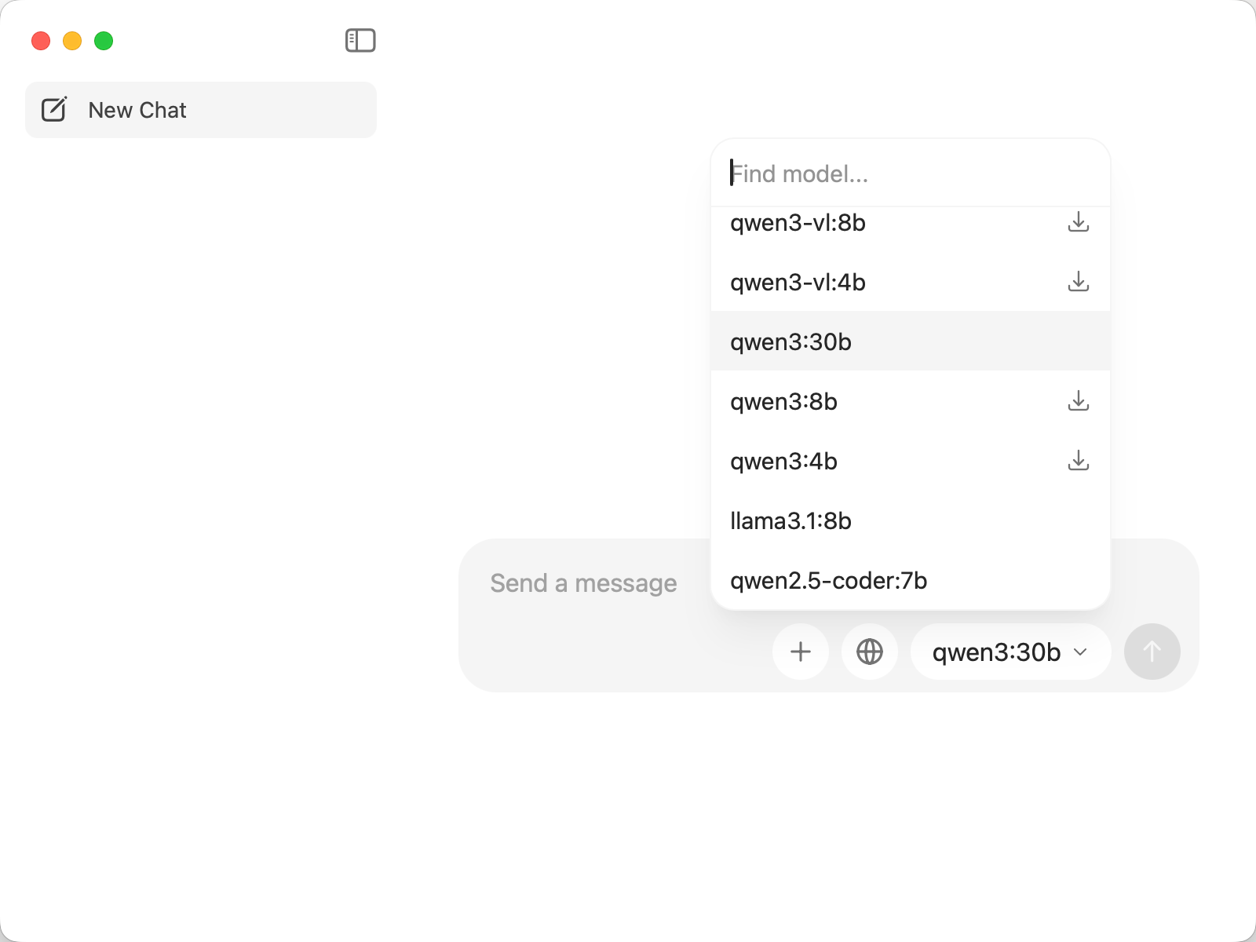Select qwen3:30b from the model list
The height and width of the screenshot is (942, 1256).
click(791, 342)
